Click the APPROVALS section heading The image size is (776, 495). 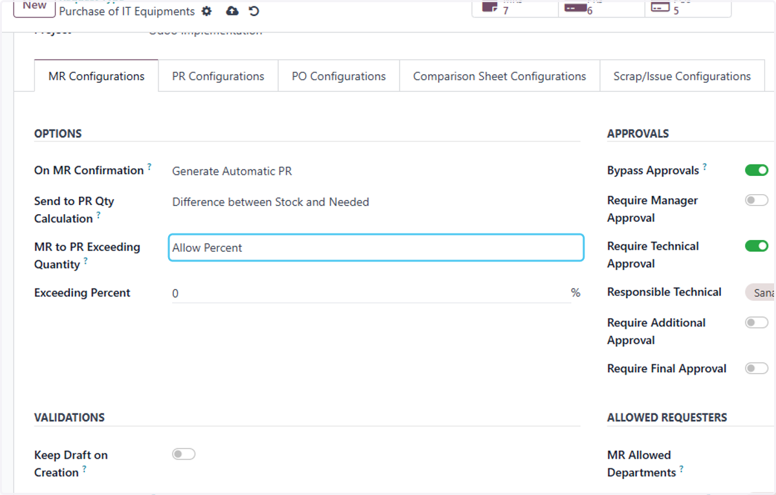point(638,134)
